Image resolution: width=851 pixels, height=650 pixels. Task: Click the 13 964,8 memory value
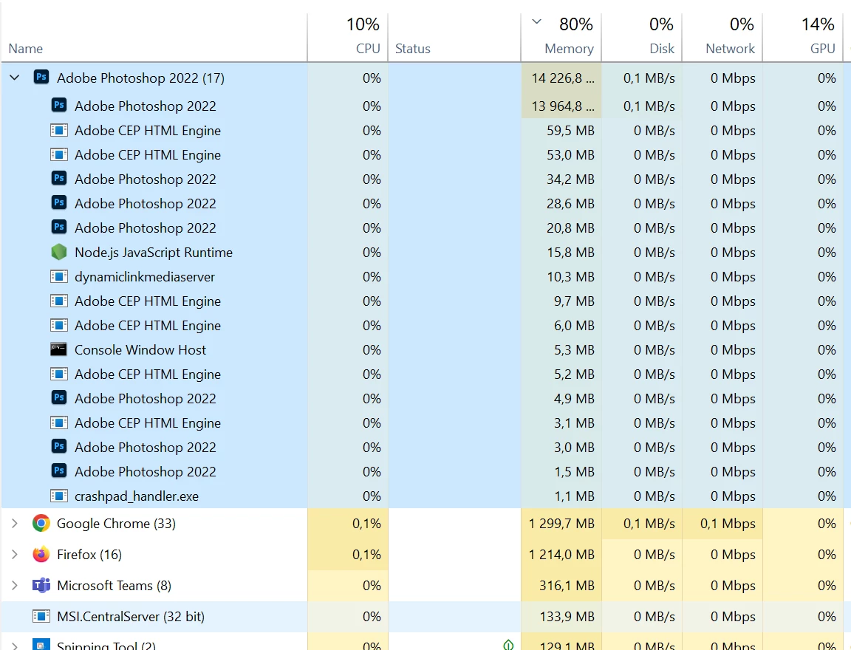pyautogui.click(x=562, y=106)
